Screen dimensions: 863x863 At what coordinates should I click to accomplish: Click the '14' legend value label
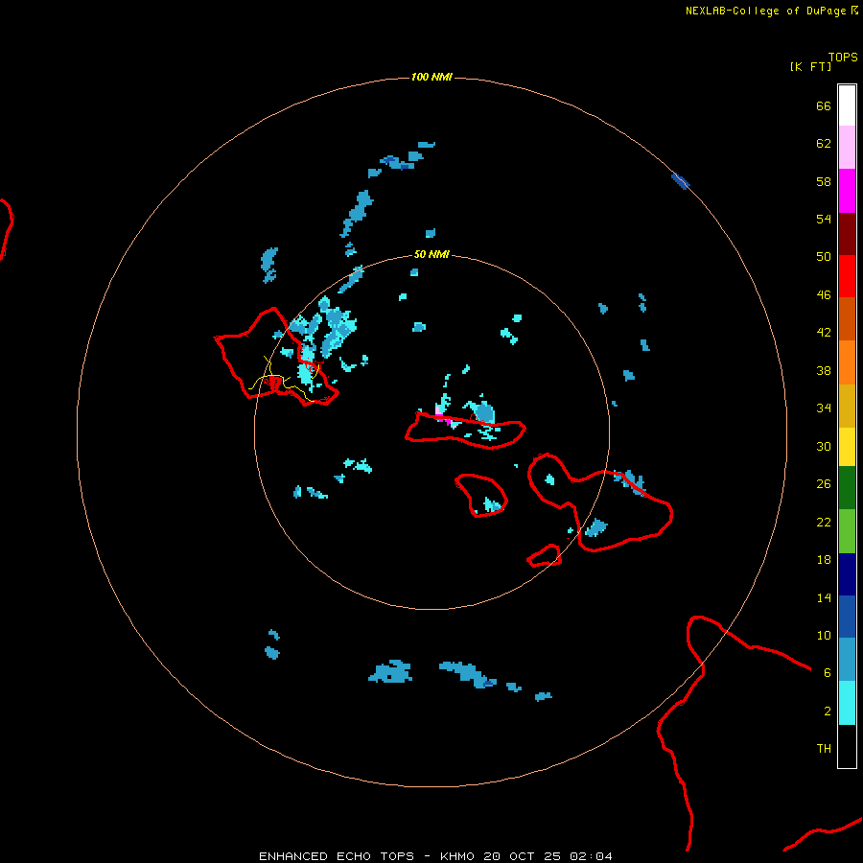pos(824,597)
